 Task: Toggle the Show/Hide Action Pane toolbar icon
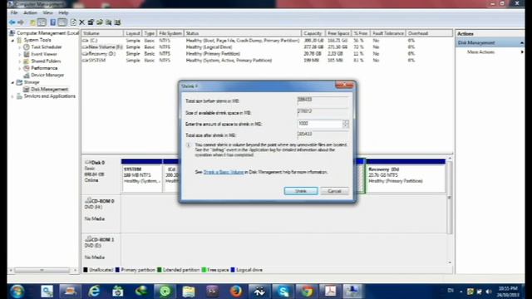click(x=62, y=22)
